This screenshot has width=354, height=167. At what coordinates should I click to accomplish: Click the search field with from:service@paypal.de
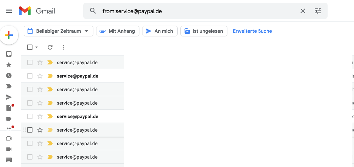[199, 11]
